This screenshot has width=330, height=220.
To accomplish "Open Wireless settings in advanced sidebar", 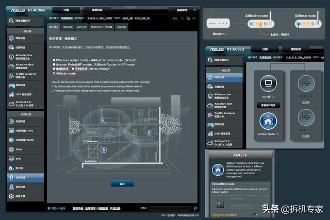I will point(25,122).
